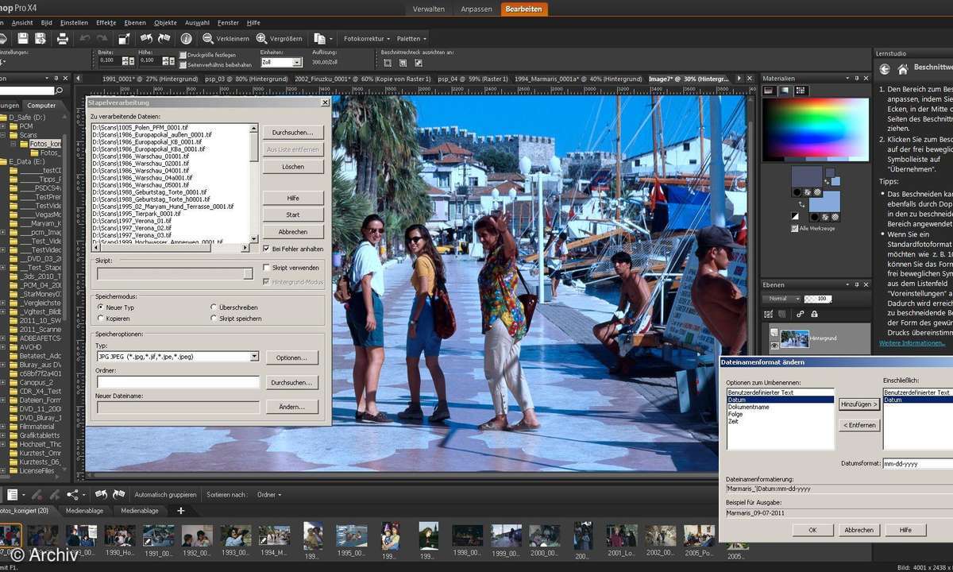Rotate right using the main toolbar icon
953x572 pixels.
pyautogui.click(x=164, y=38)
